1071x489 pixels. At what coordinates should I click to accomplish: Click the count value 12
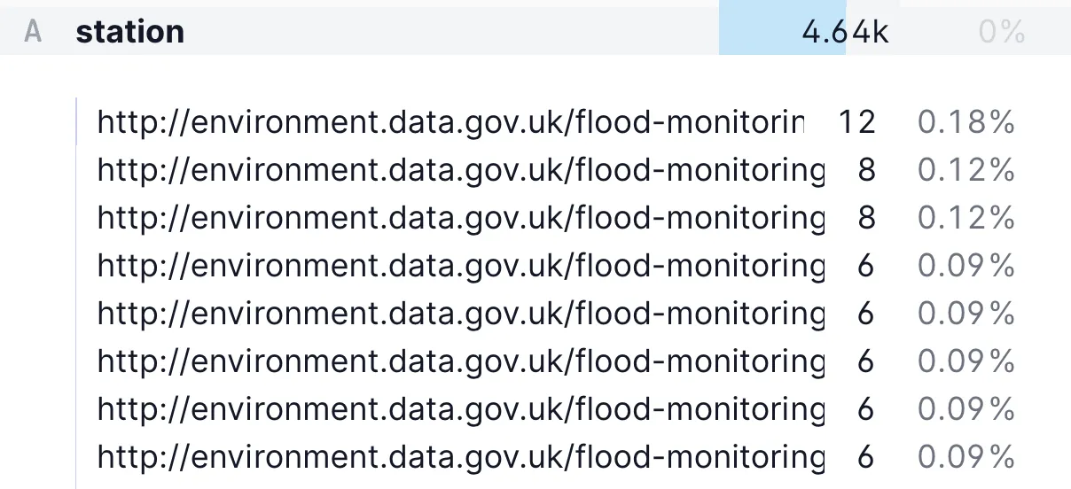pyautogui.click(x=856, y=122)
